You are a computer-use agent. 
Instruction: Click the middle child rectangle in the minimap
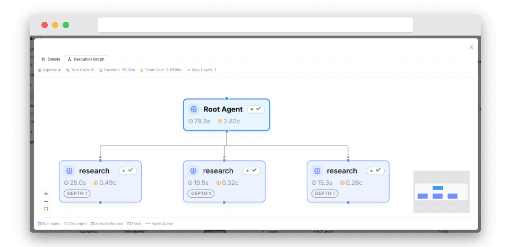click(x=438, y=196)
